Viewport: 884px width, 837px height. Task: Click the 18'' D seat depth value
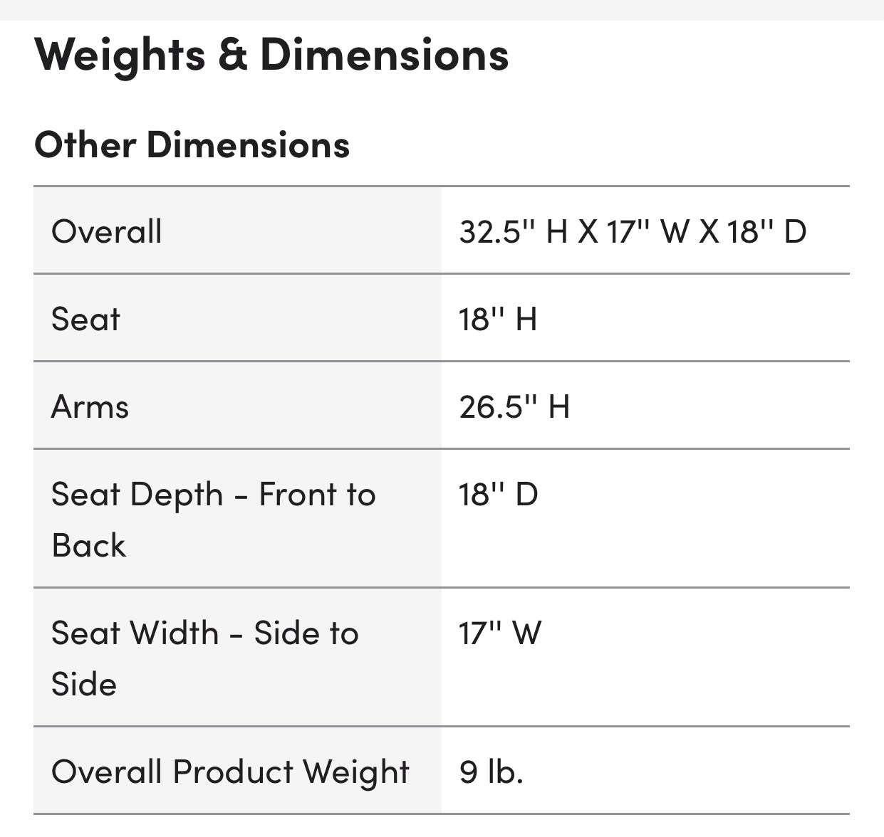[x=498, y=495]
